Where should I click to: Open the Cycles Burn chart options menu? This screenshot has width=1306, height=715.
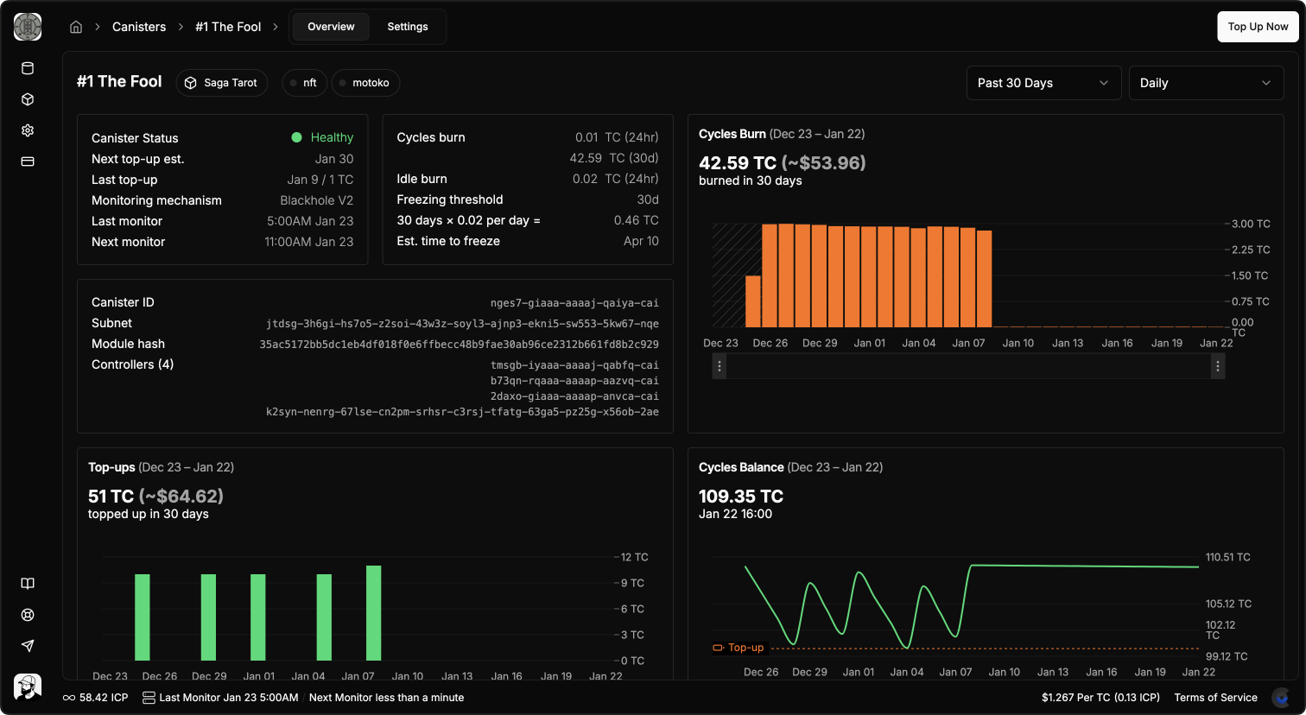[x=1218, y=366]
